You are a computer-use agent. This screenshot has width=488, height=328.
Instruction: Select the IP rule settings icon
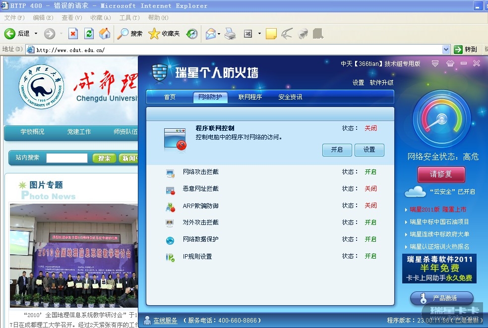click(170, 258)
